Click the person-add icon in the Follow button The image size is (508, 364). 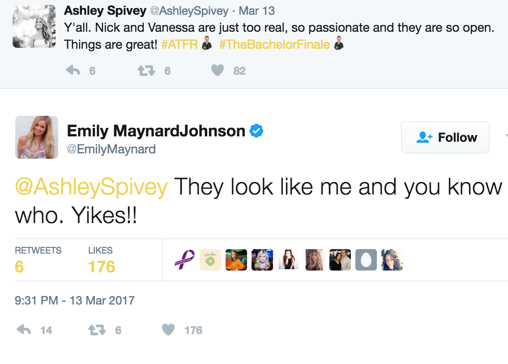pyautogui.click(x=424, y=137)
